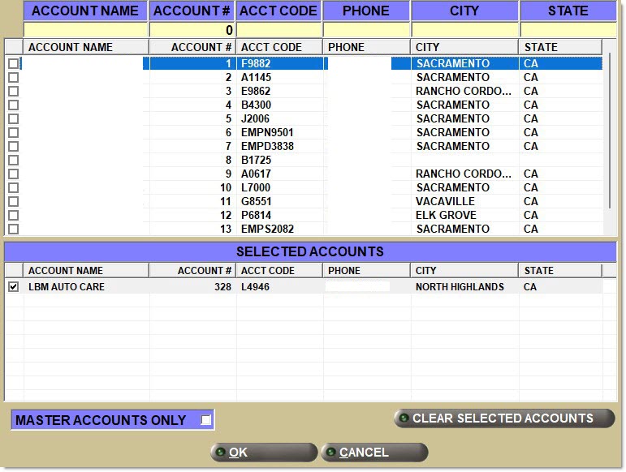Check the box for account code F9882
Viewport: 626px width, 472px height.
pyautogui.click(x=13, y=64)
